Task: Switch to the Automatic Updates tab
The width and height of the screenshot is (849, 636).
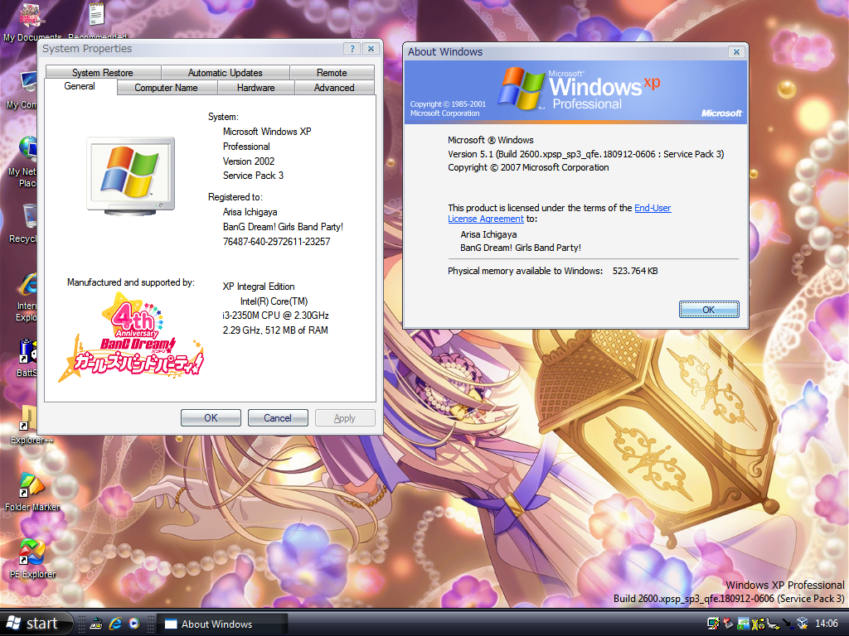Action: click(226, 73)
